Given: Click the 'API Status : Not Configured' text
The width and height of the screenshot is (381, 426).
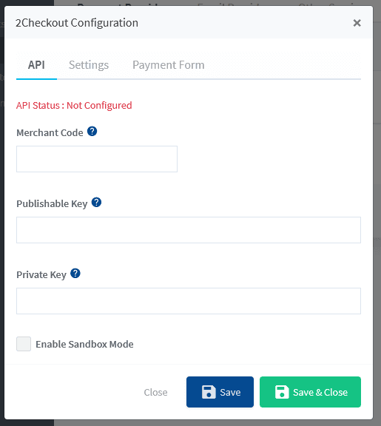Looking at the screenshot, I should point(74,106).
